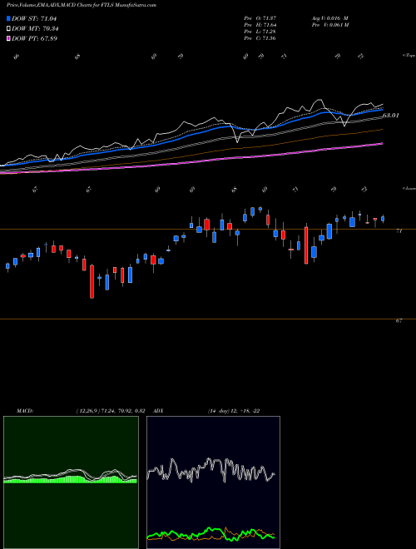416x549 pixels.
Task: Click the Pre H: 71.64 value
Action: click(x=260, y=25)
